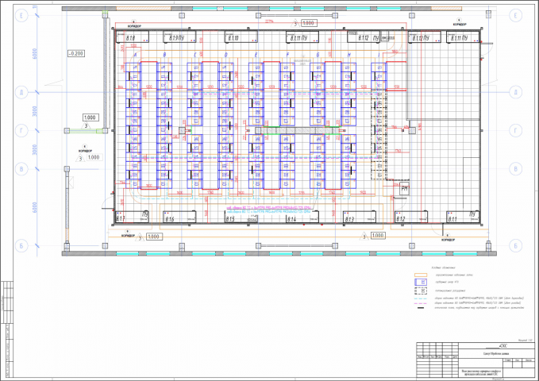The width and height of the screenshot is (539, 381).
Task: Select the room label 8.1.8
Action: pos(131,38)
